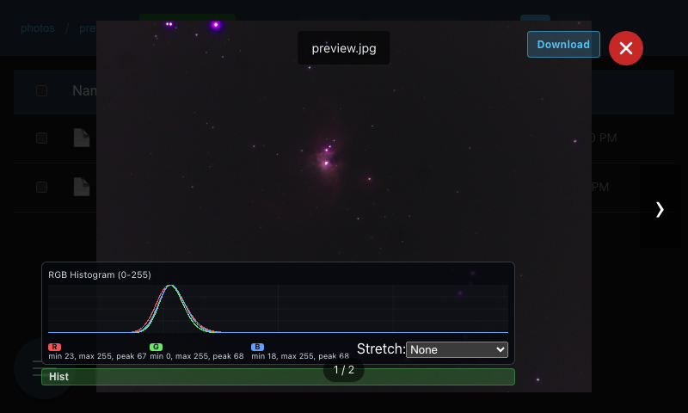Click the first row's file icon
Image resolution: width=688 pixels, height=413 pixels.
(x=82, y=138)
